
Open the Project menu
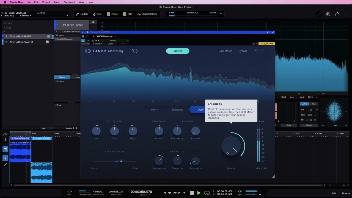46,2
